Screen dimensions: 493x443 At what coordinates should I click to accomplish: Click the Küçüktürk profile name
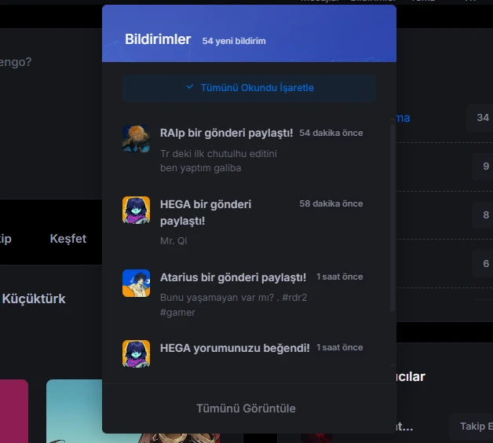tap(34, 299)
